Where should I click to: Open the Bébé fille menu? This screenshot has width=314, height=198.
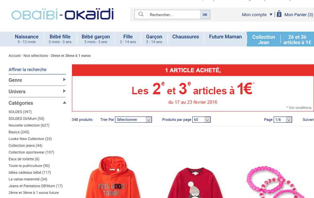(60, 39)
